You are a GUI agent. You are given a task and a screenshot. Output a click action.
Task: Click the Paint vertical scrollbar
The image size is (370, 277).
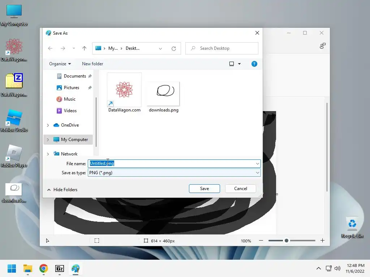point(327,147)
